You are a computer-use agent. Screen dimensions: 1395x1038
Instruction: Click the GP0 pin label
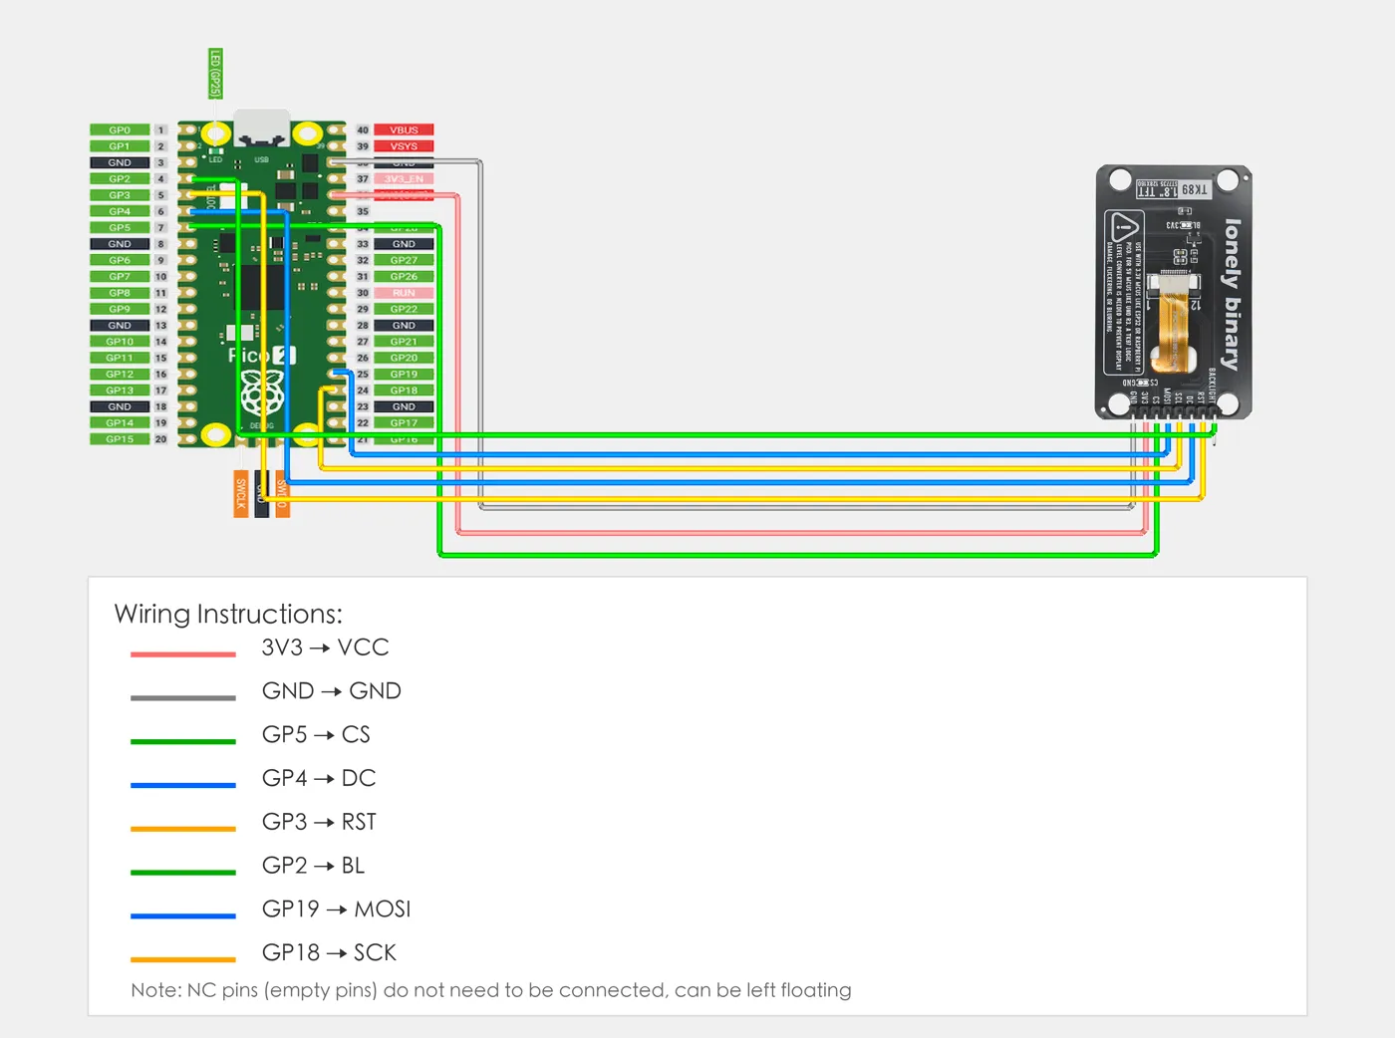[120, 130]
